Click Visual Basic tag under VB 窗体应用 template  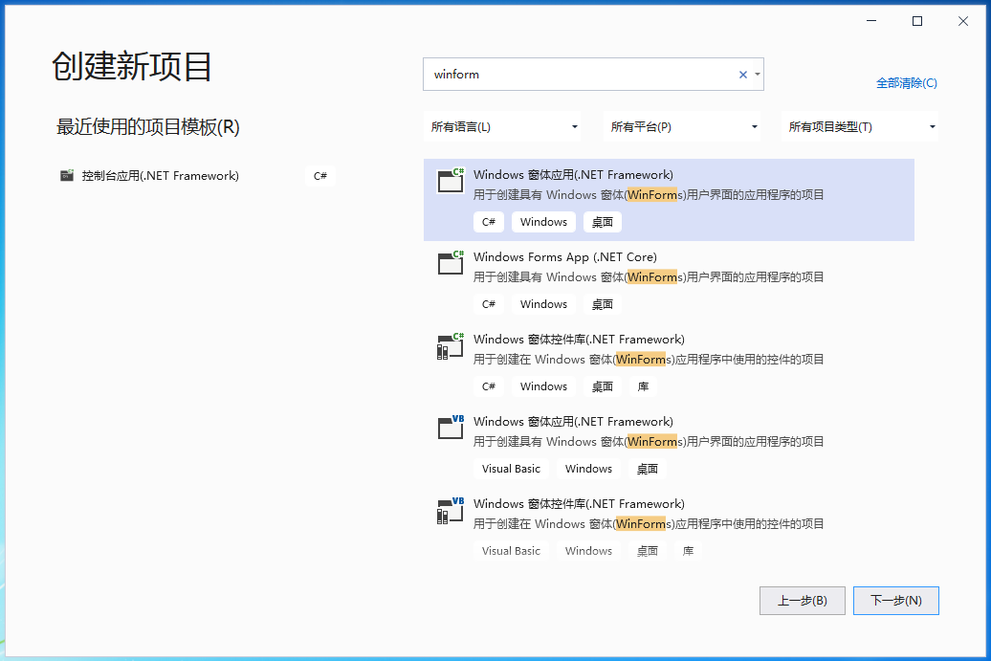[x=511, y=469]
